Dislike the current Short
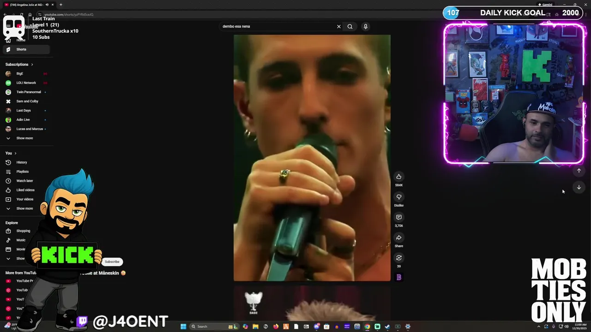 399,197
